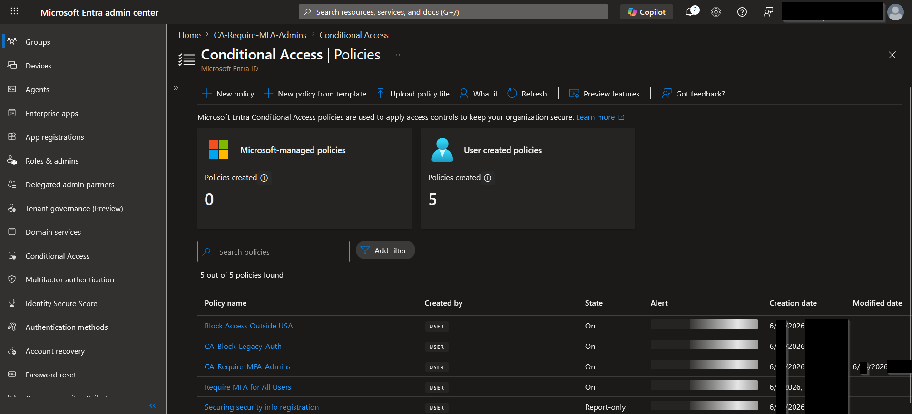Open Conditional Access breadcrumb
The height and width of the screenshot is (414, 912).
point(354,35)
